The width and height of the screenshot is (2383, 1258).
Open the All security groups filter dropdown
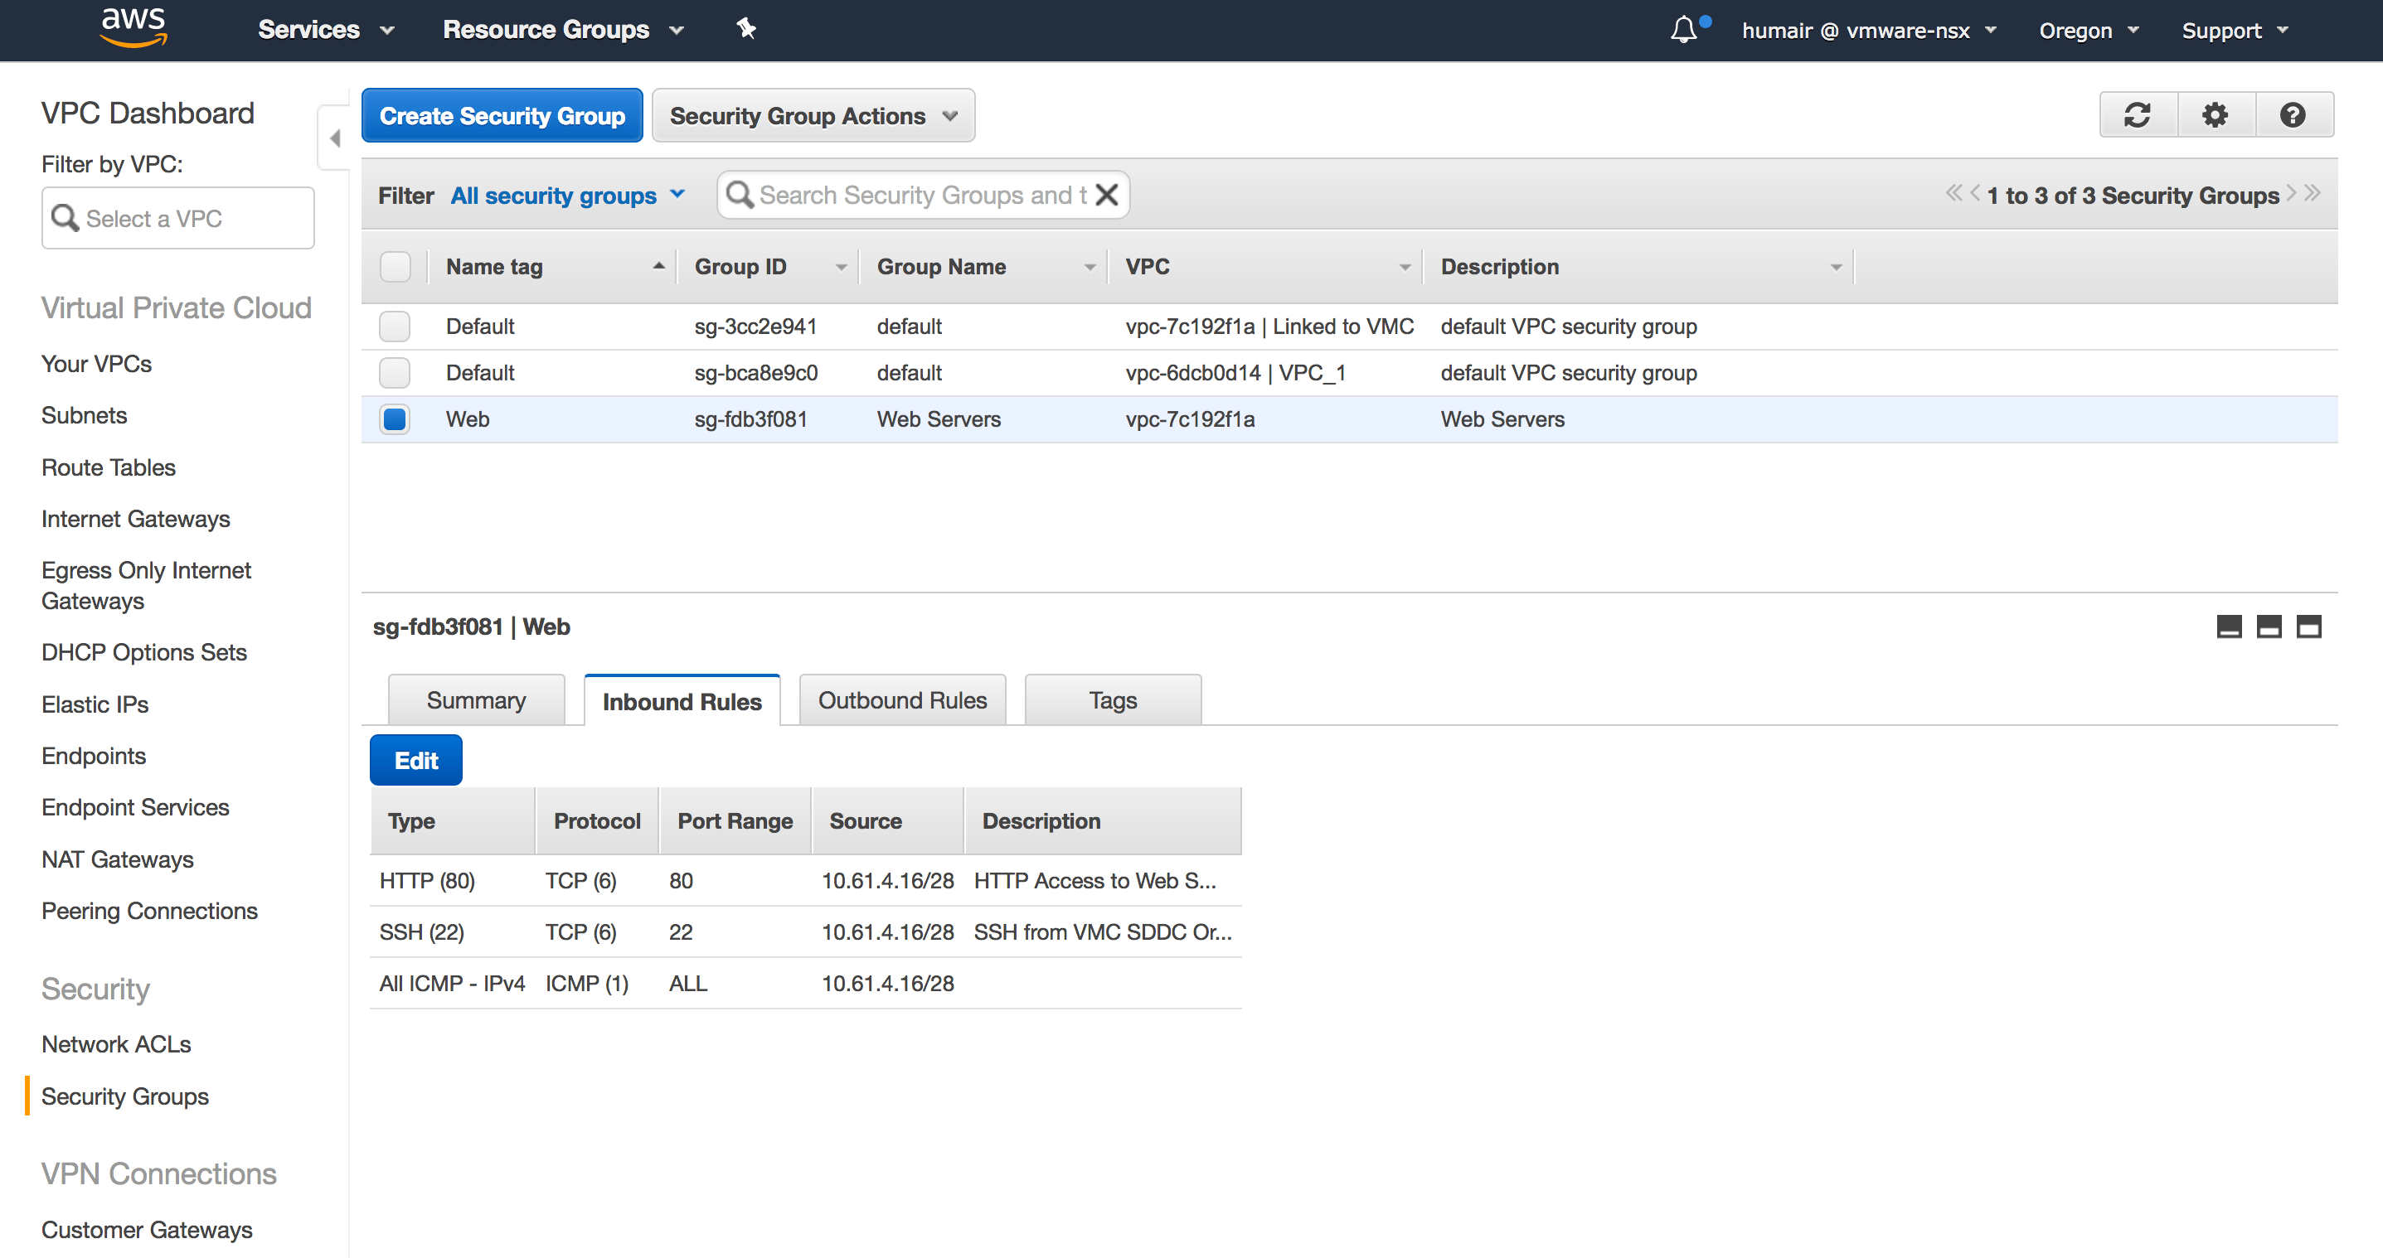pyautogui.click(x=567, y=195)
